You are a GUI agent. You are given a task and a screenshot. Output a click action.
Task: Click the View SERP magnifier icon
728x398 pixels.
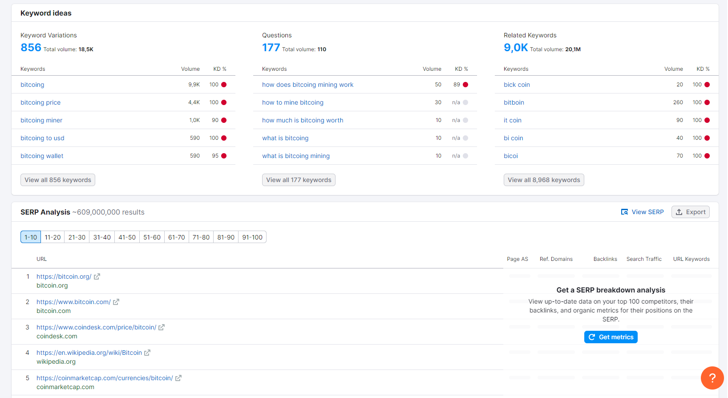pyautogui.click(x=625, y=212)
